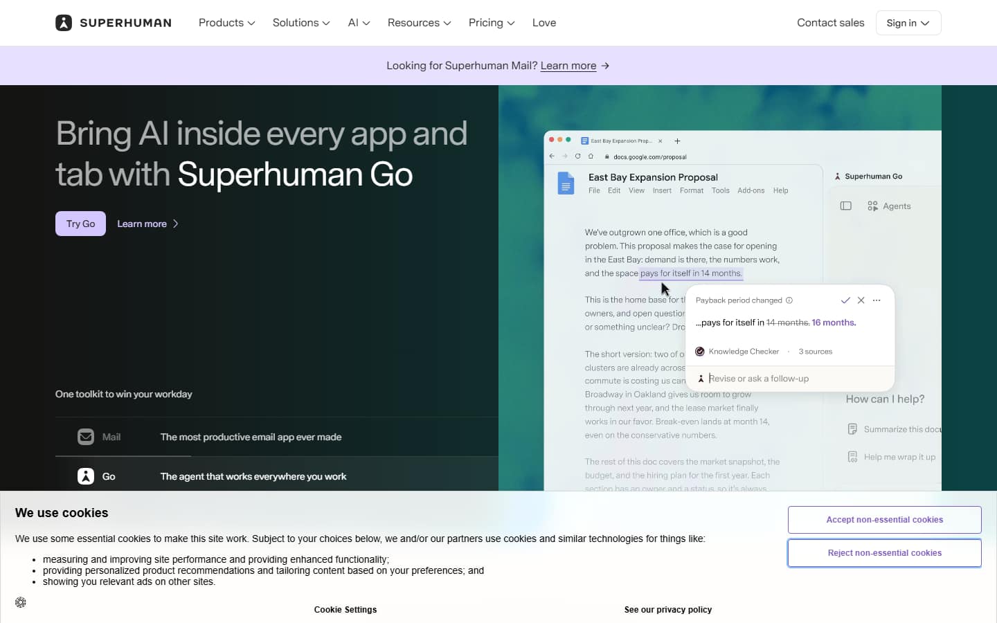Expand the Resources menu
The height and width of the screenshot is (623, 997).
pos(419,23)
